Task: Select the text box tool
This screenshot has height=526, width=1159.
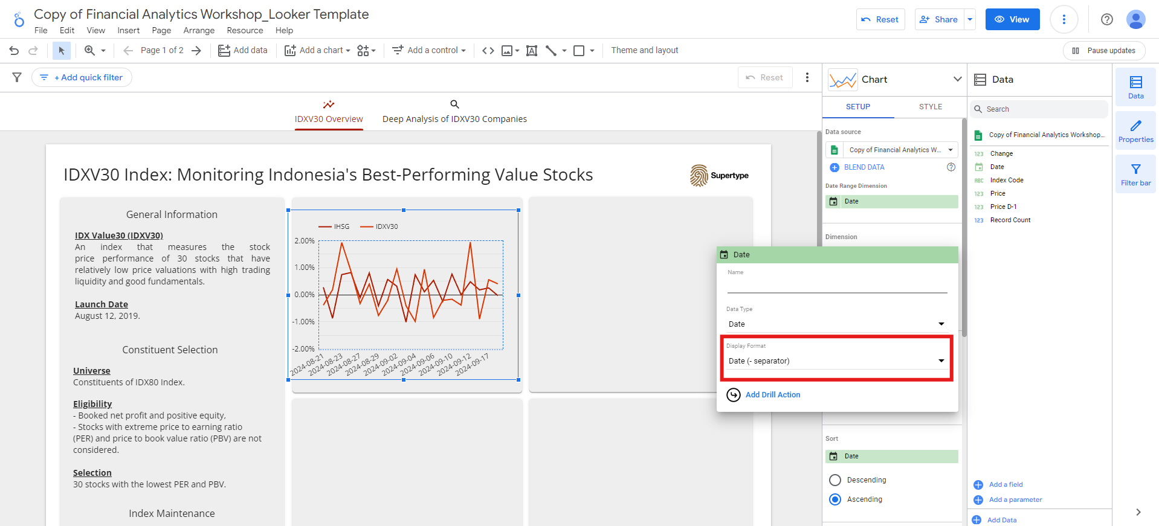Action: click(532, 51)
